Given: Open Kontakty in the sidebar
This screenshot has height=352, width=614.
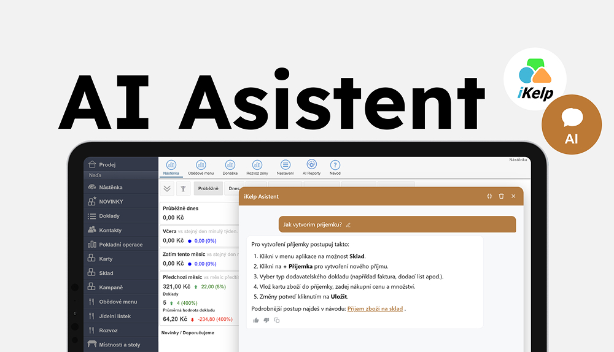Looking at the screenshot, I should 120,230.
